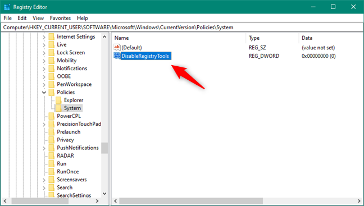Select the (Default) value name
This screenshot has width=364, height=206.
(x=131, y=48)
